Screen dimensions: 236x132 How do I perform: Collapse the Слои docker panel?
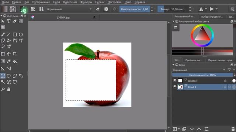(x=173, y=65)
